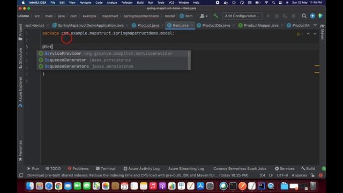Image resolution: width=343 pixels, height=193 pixels.
Task: Open the Azure Streaming Log panel
Action: tap(186, 168)
